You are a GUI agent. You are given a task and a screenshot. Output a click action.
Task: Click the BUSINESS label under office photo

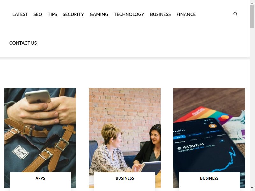click(x=125, y=178)
